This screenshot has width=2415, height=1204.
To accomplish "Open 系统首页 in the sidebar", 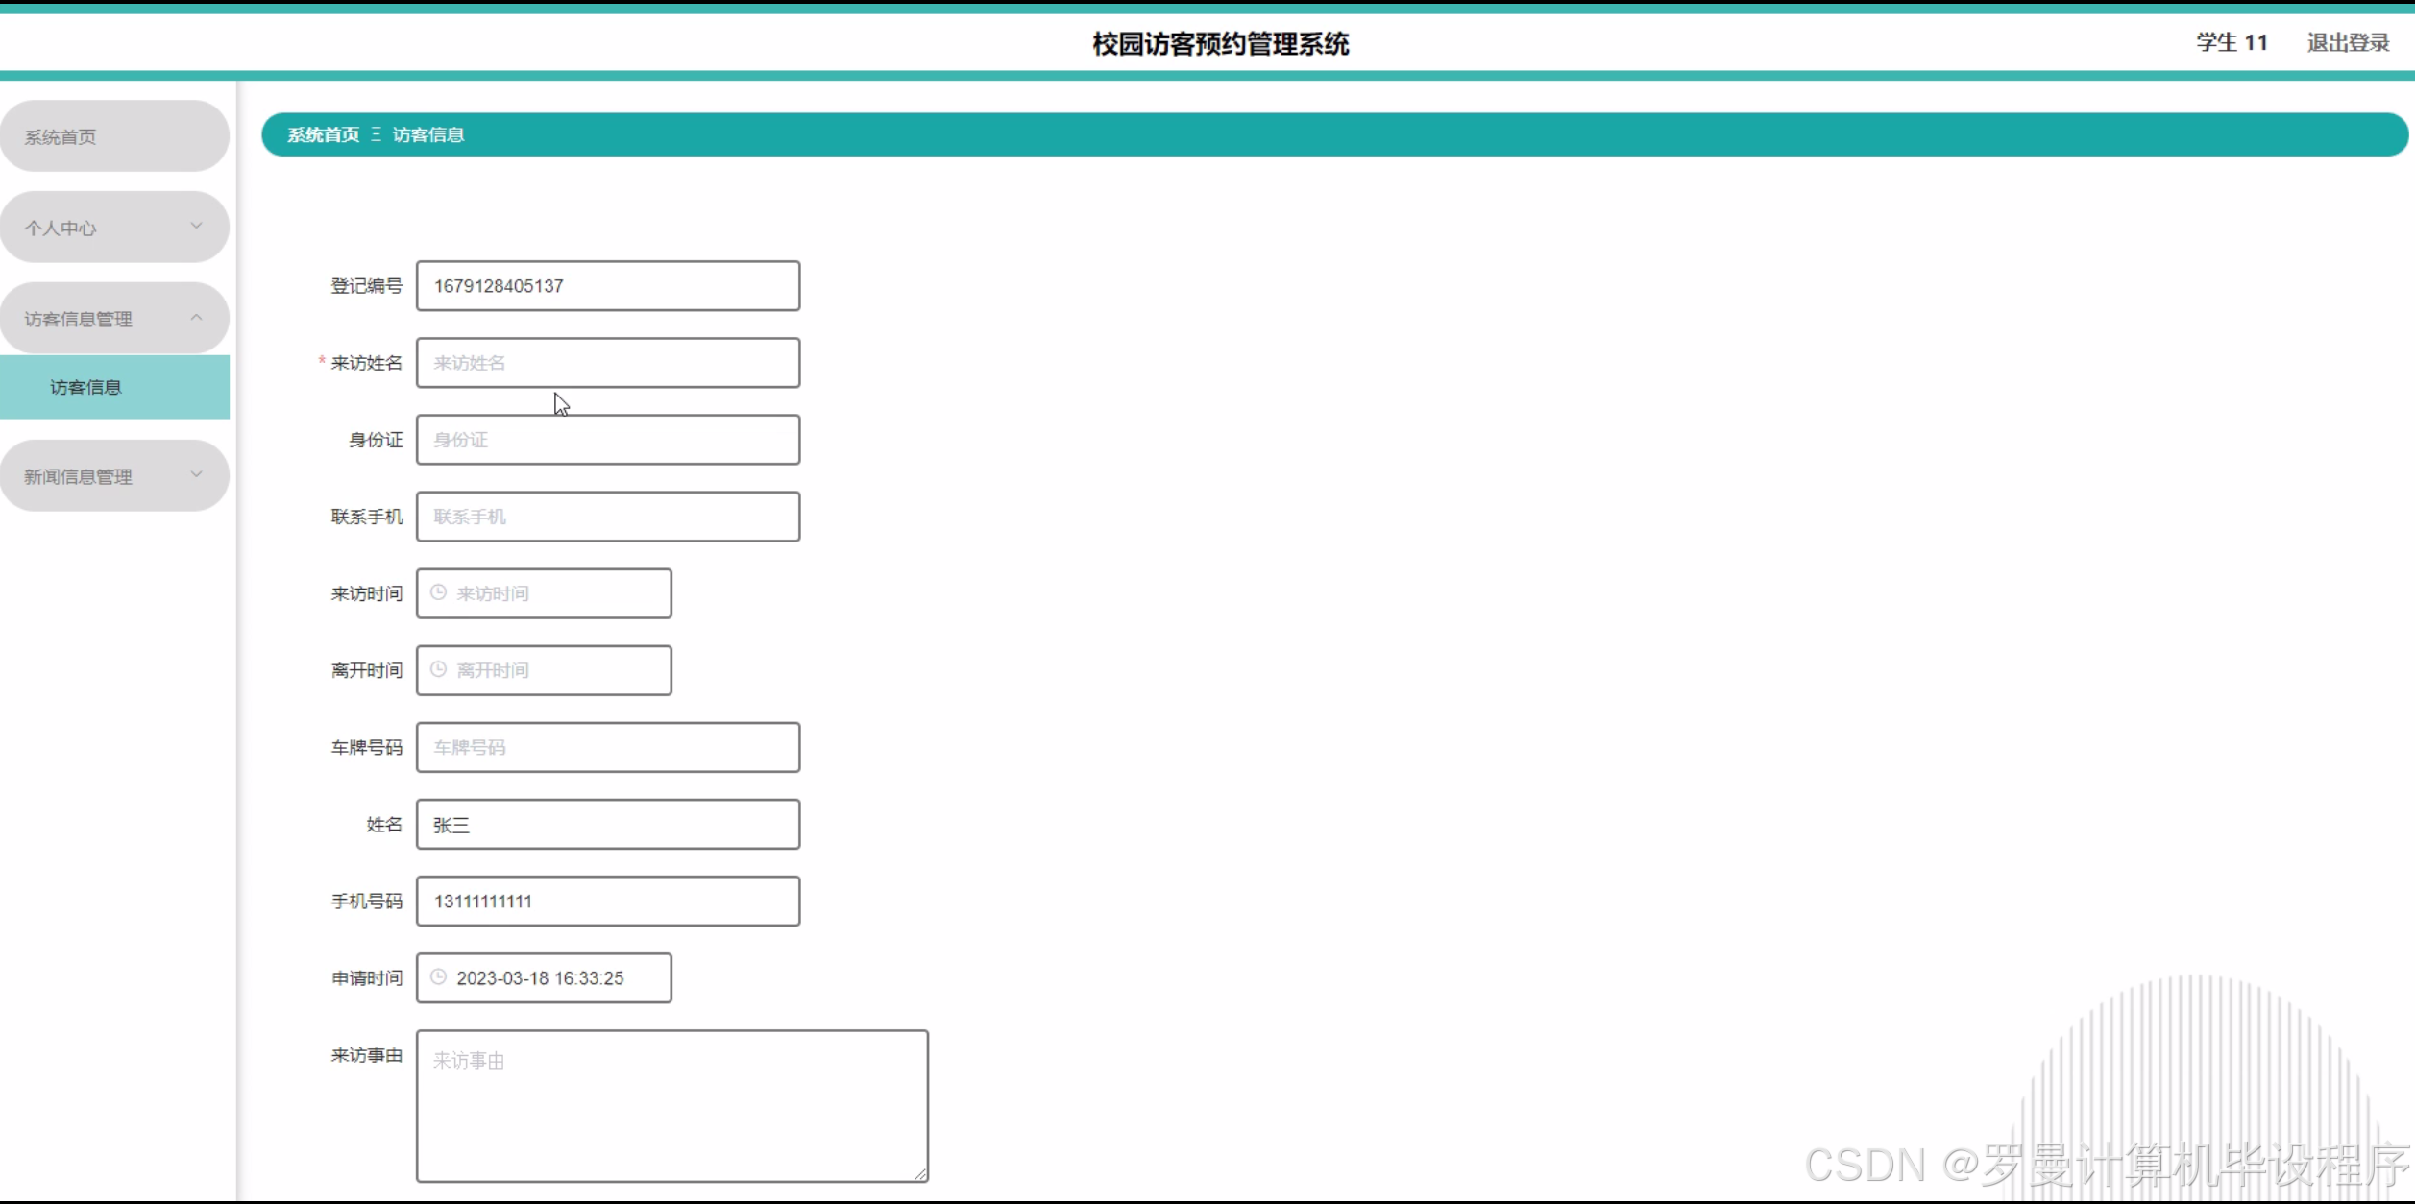I will (61, 137).
